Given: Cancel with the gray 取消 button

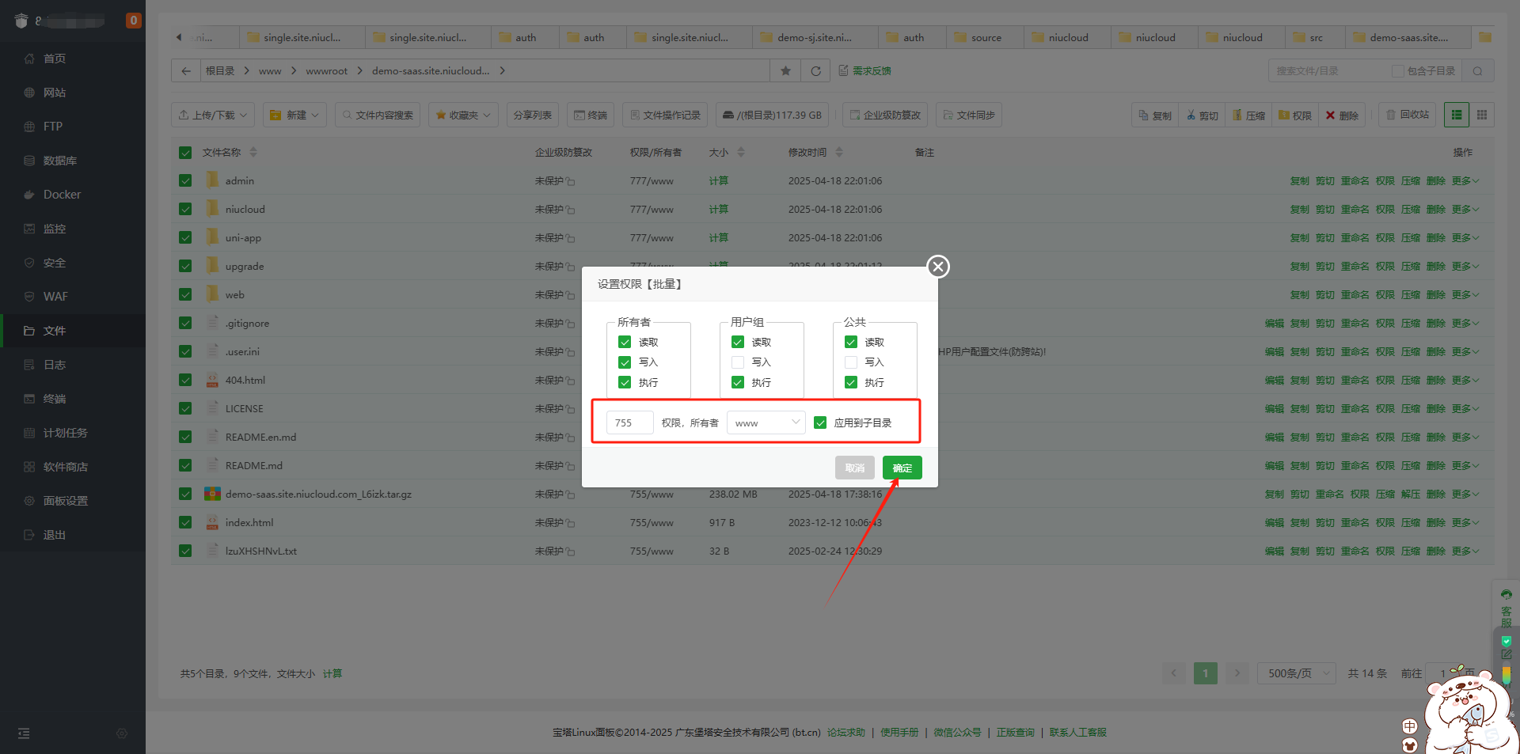Looking at the screenshot, I should (x=854, y=468).
